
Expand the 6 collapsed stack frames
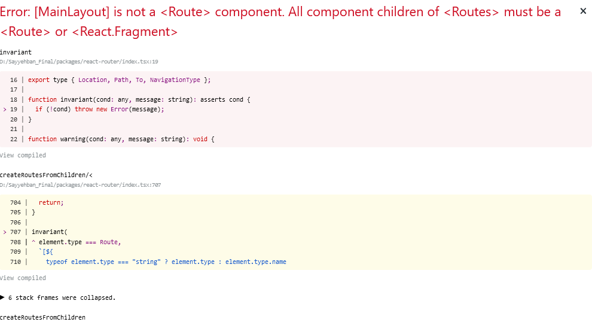[x=62, y=297]
